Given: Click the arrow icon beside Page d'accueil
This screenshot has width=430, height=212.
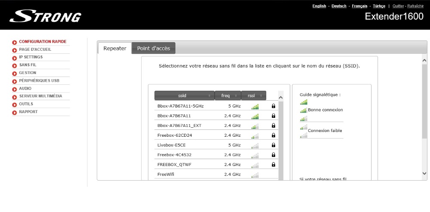Looking at the screenshot, I should 15,50.
